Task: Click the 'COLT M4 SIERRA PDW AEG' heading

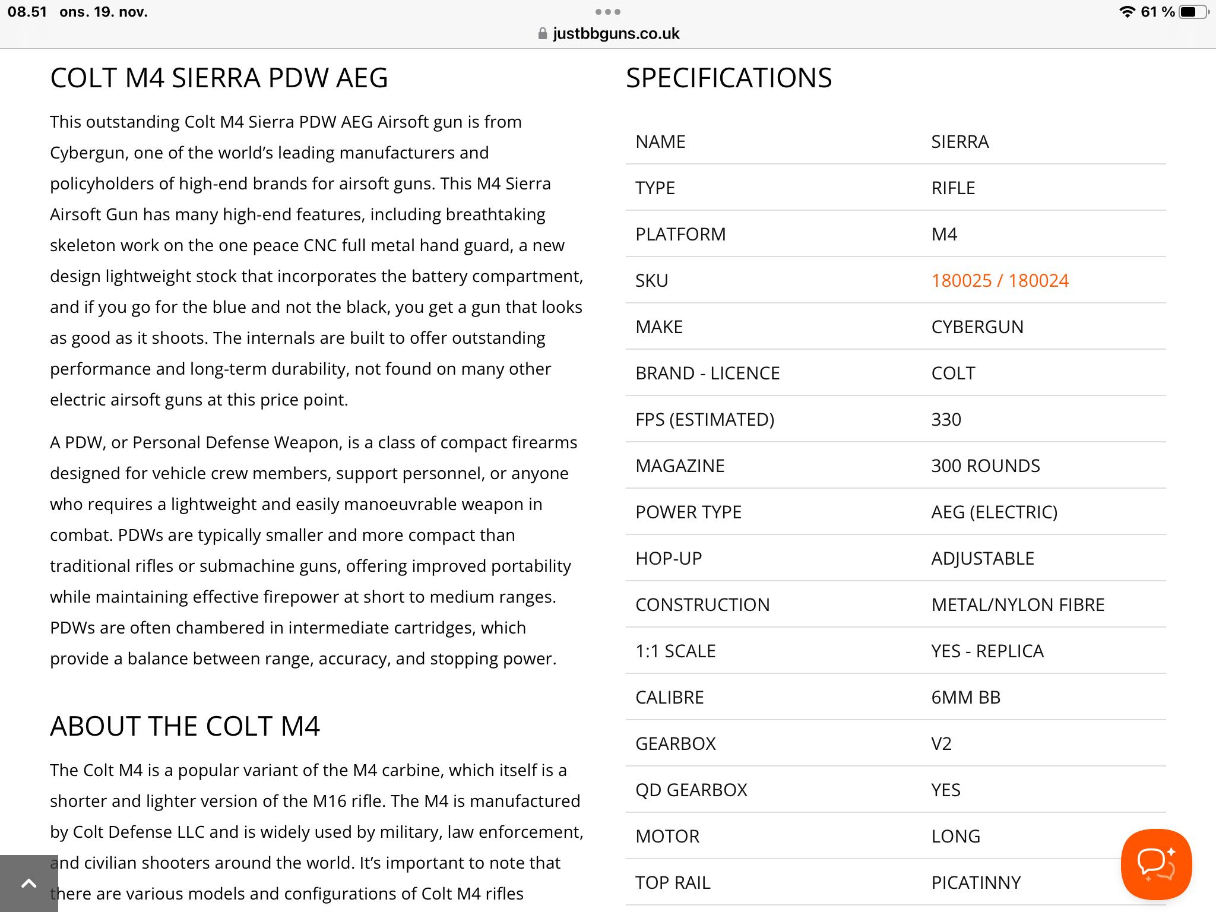Action: 218,78
